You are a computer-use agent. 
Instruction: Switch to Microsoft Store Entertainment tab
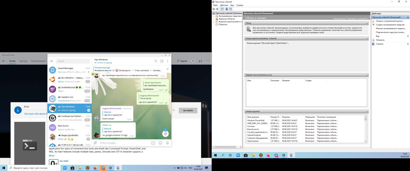38,61
